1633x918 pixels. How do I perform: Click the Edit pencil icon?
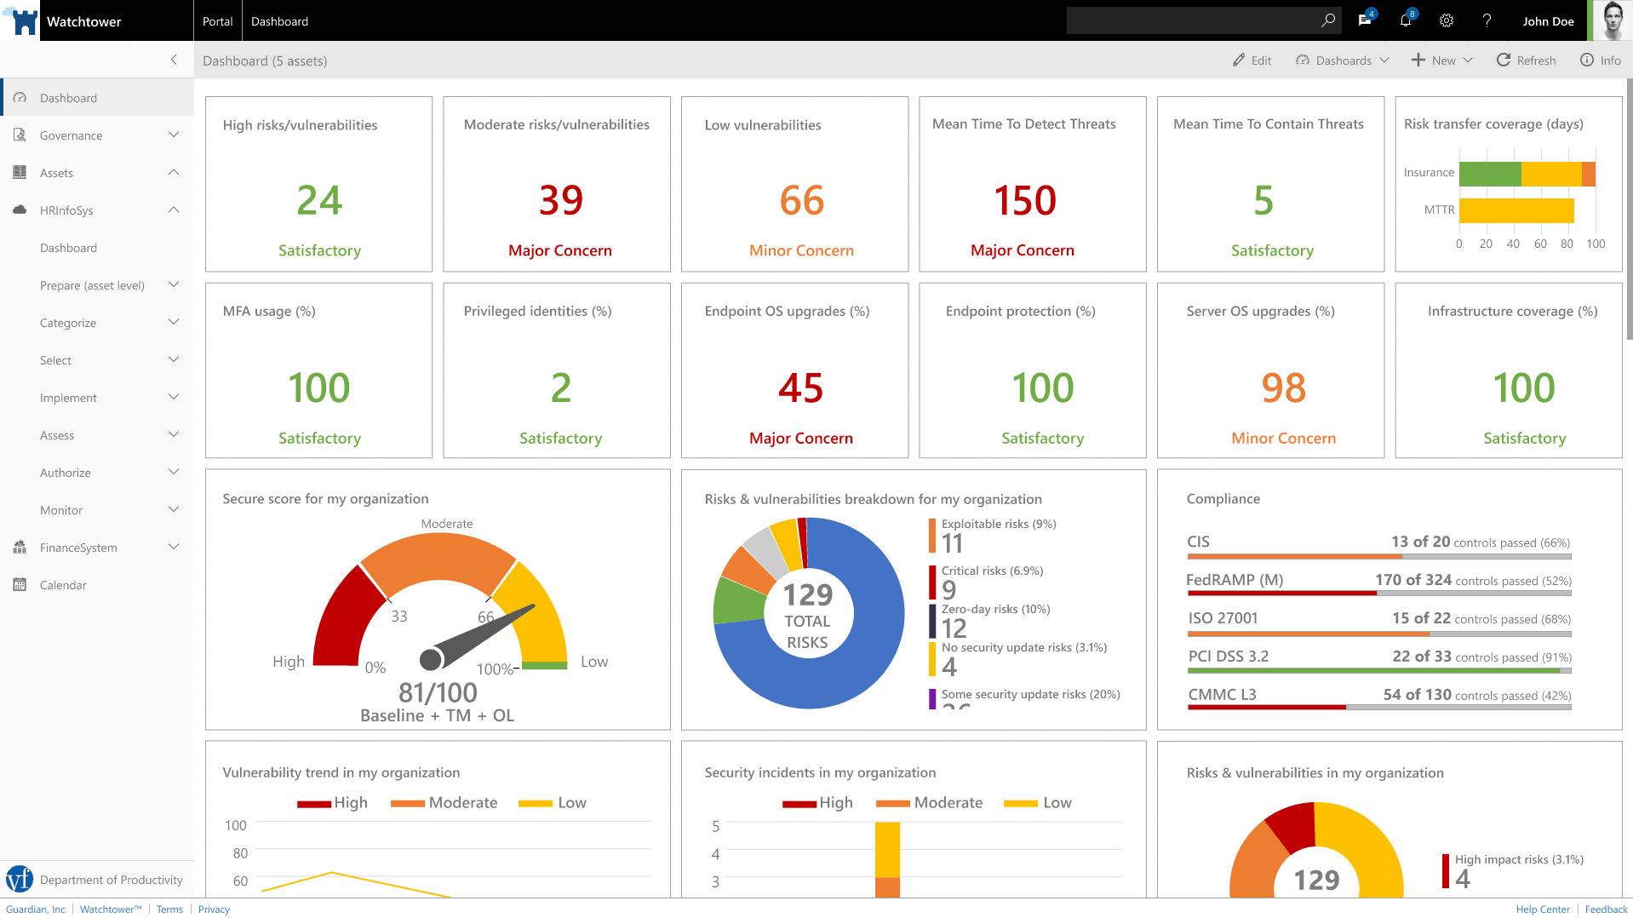[x=1239, y=60]
